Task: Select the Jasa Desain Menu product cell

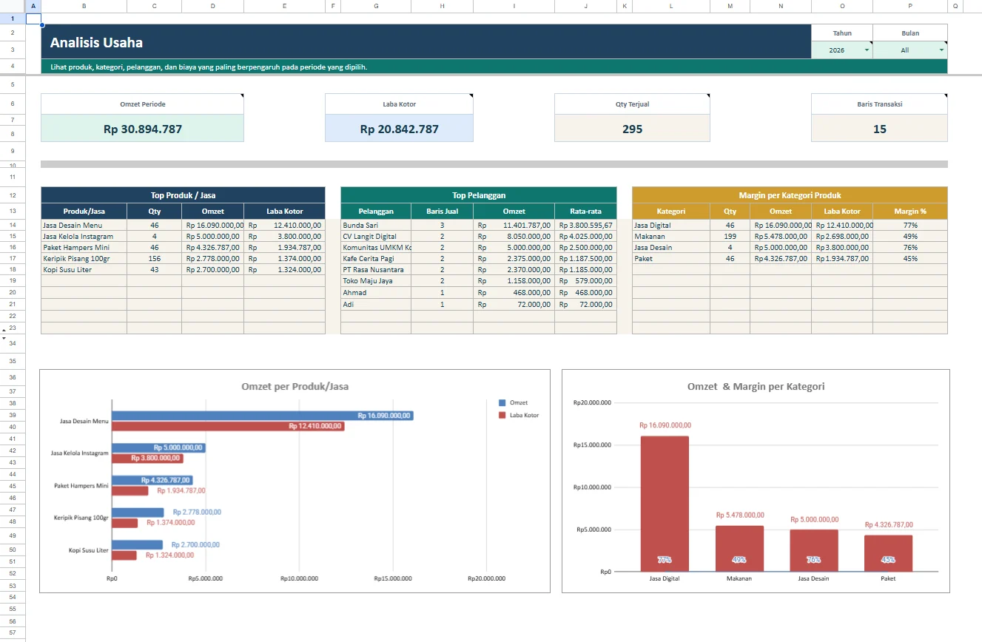Action: (84, 225)
